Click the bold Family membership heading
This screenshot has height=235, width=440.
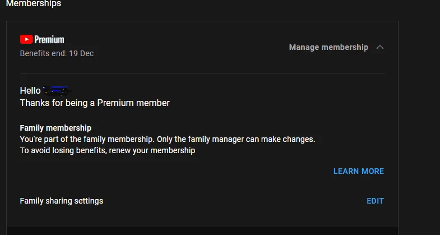coord(55,128)
